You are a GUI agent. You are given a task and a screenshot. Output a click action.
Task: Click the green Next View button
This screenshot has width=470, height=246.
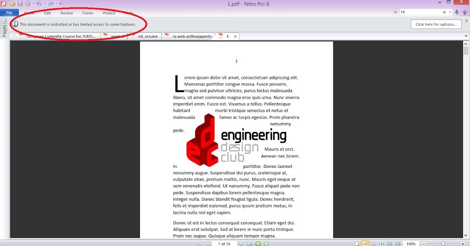[x=266, y=244]
